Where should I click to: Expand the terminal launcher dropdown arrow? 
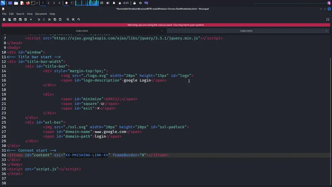tap(37, 3)
